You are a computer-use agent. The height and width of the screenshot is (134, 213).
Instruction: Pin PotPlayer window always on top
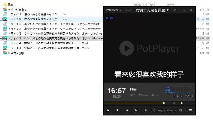tap(175, 10)
